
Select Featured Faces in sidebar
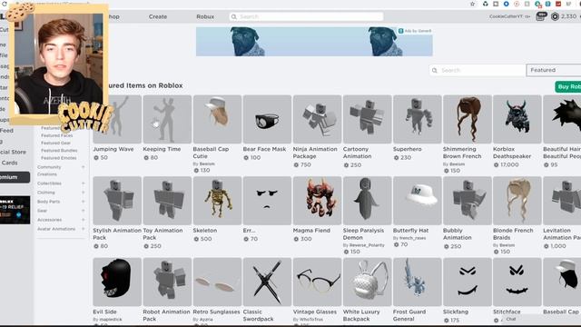56,135
